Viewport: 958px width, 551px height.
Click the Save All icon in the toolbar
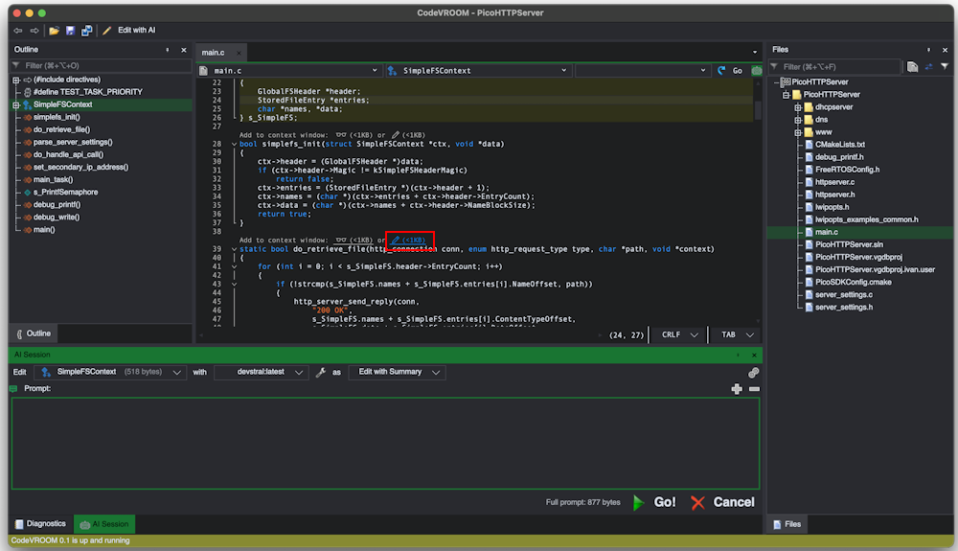click(87, 30)
